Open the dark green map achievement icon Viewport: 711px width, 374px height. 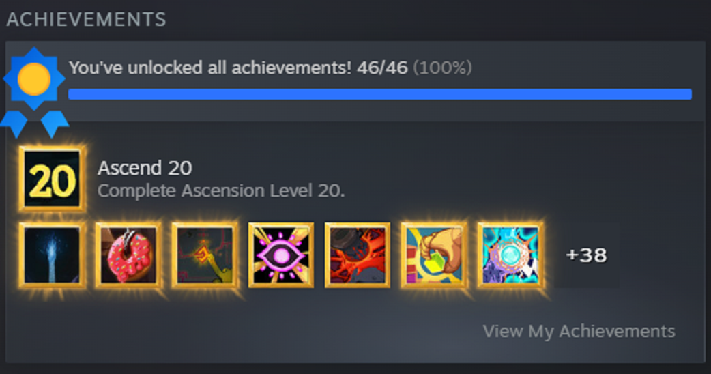tap(205, 255)
